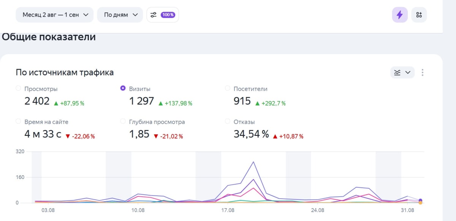Select the Просмотры metric radio button
This screenshot has height=221, width=456.
point(19,89)
